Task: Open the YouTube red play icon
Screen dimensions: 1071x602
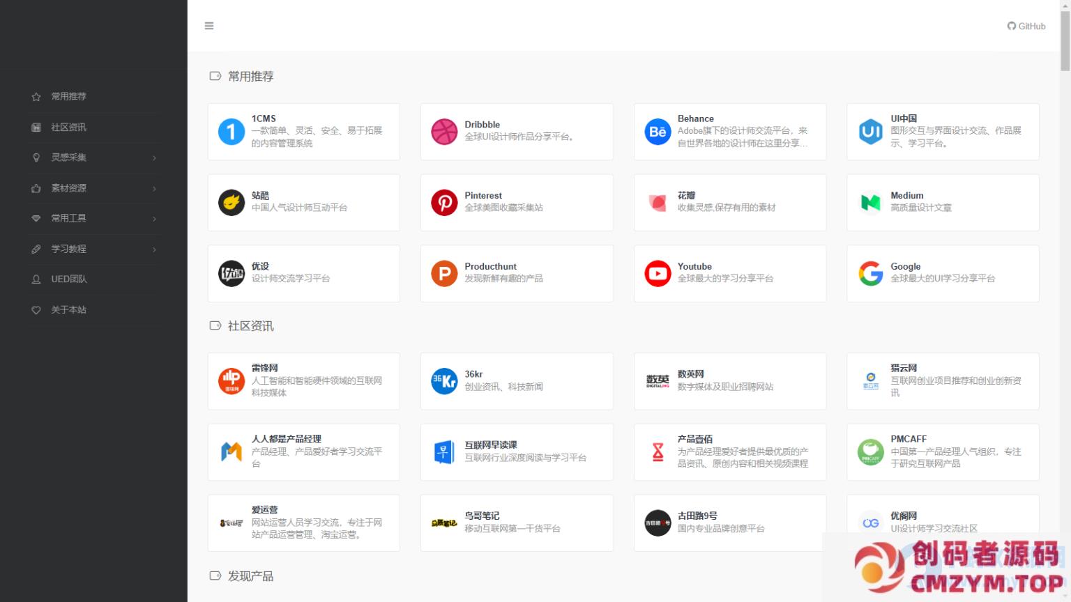Action: click(x=657, y=274)
